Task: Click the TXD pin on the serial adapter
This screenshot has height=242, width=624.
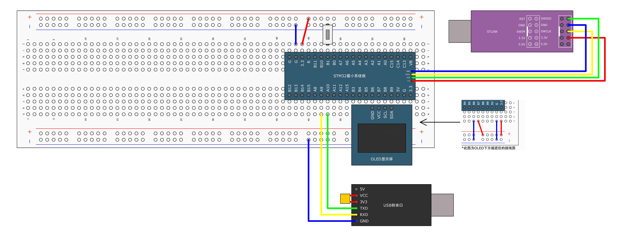Action: coord(357,208)
